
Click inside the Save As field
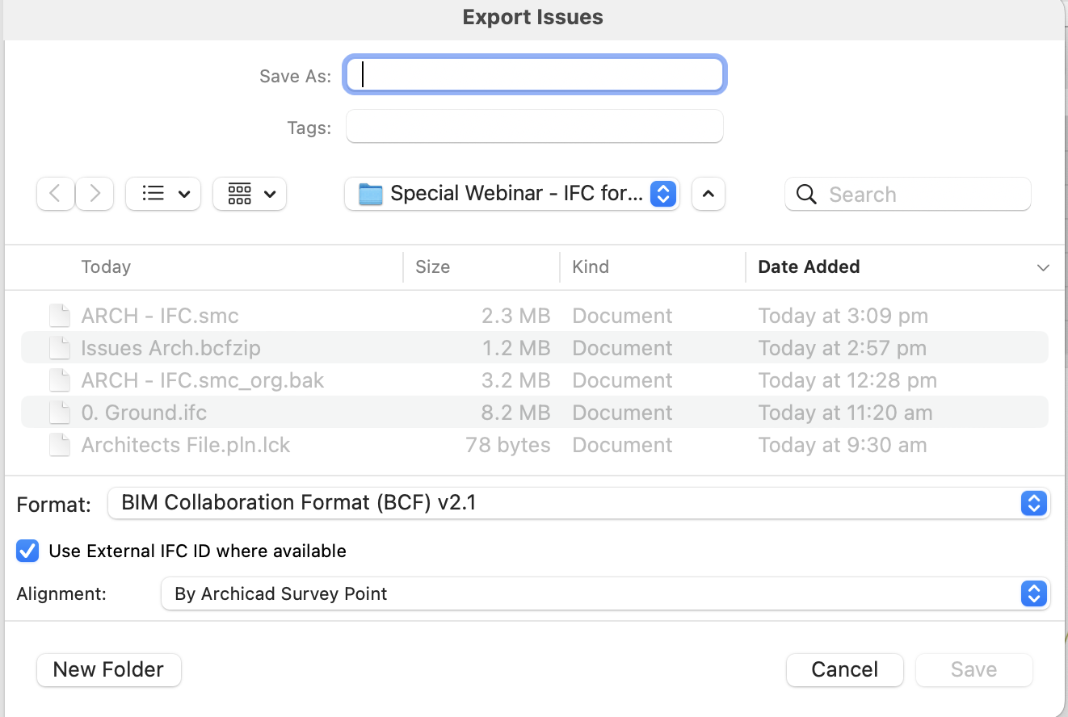[534, 73]
